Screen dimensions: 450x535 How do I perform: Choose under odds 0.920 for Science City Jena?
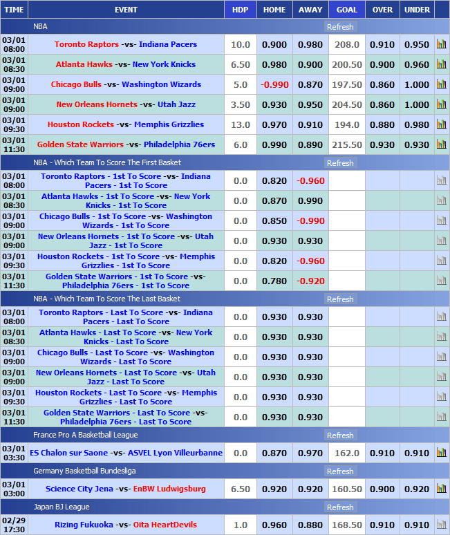[x=417, y=489]
